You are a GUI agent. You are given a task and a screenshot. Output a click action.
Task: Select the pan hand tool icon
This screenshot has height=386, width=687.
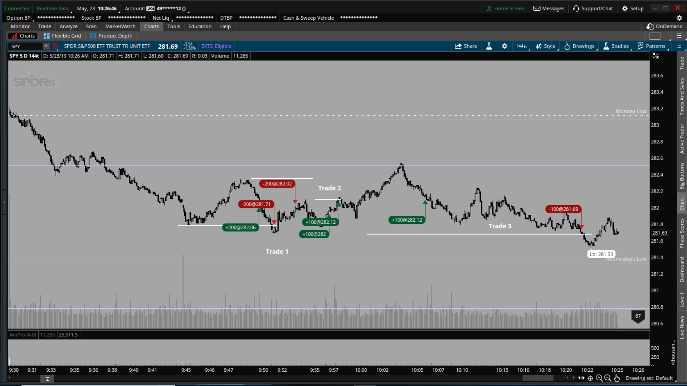pos(617,378)
